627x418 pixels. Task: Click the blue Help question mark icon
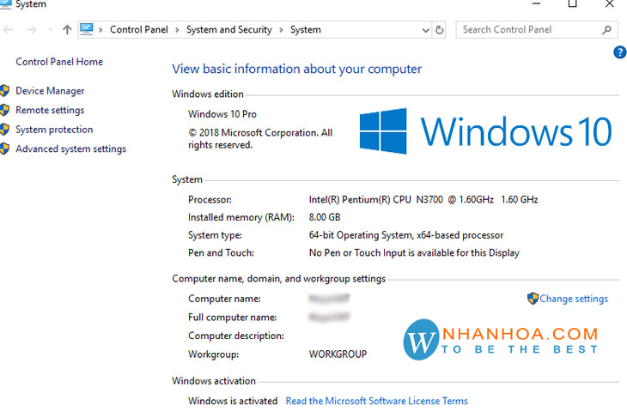point(620,52)
